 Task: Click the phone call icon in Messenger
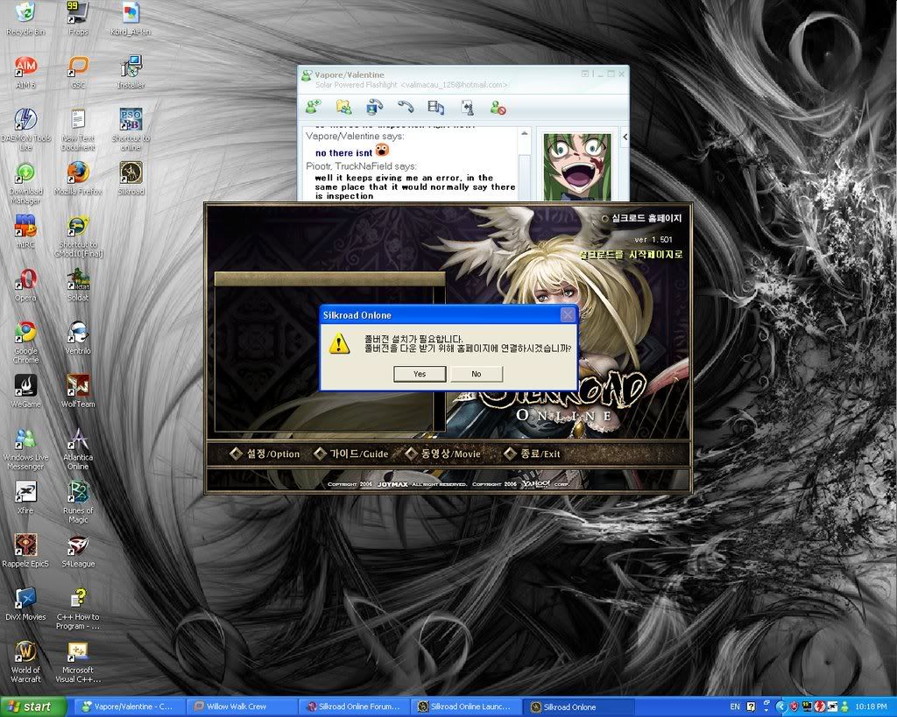click(x=406, y=107)
